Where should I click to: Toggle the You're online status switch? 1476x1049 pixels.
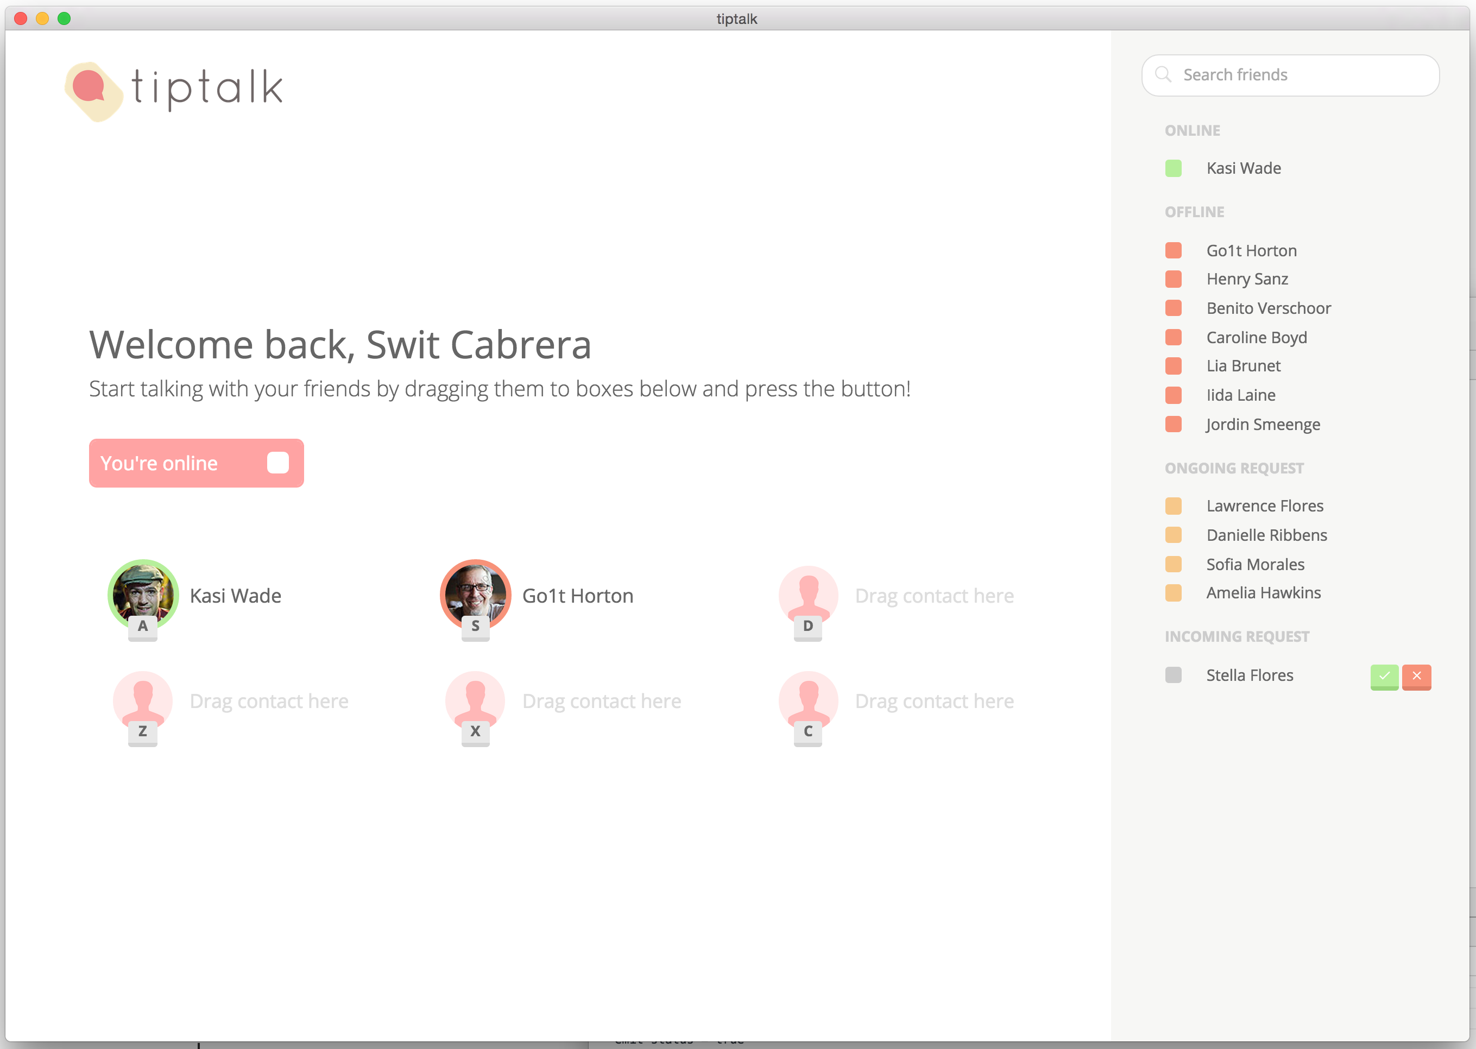click(x=277, y=463)
